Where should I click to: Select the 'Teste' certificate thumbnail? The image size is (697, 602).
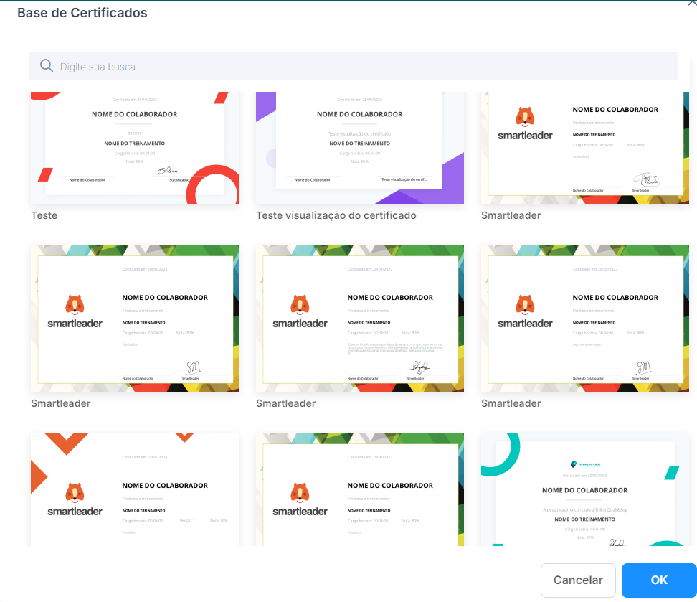tap(135, 148)
